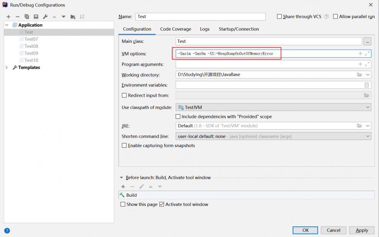Expand the VM options field editor

[367, 54]
